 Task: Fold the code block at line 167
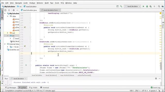coord(30,23)
